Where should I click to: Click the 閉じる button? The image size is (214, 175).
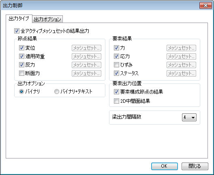coord(195,166)
